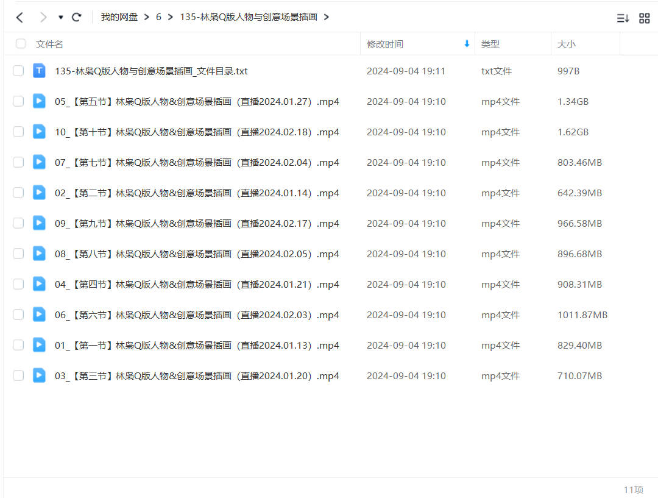Click the video icon of 01_第一节
The width and height of the screenshot is (658, 498).
(39, 345)
